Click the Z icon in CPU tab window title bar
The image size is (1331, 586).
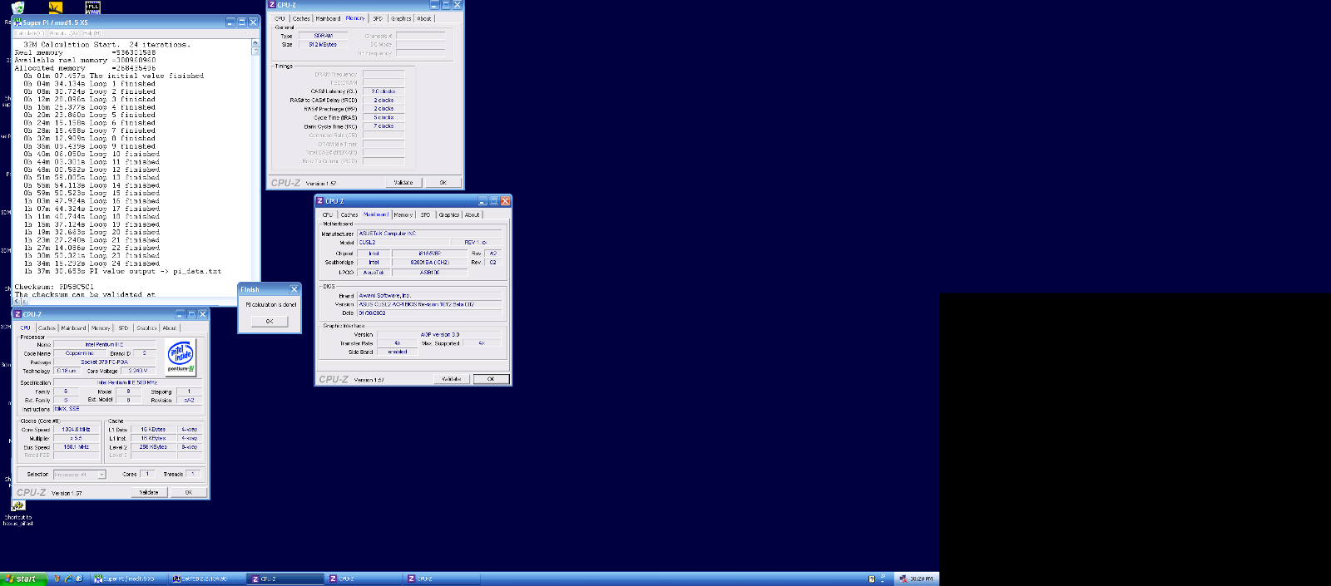[x=17, y=314]
